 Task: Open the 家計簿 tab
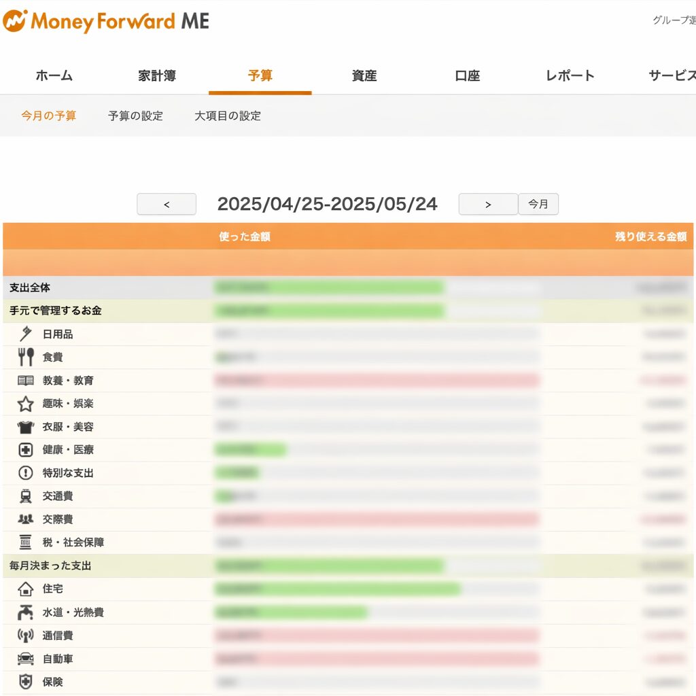click(x=157, y=76)
